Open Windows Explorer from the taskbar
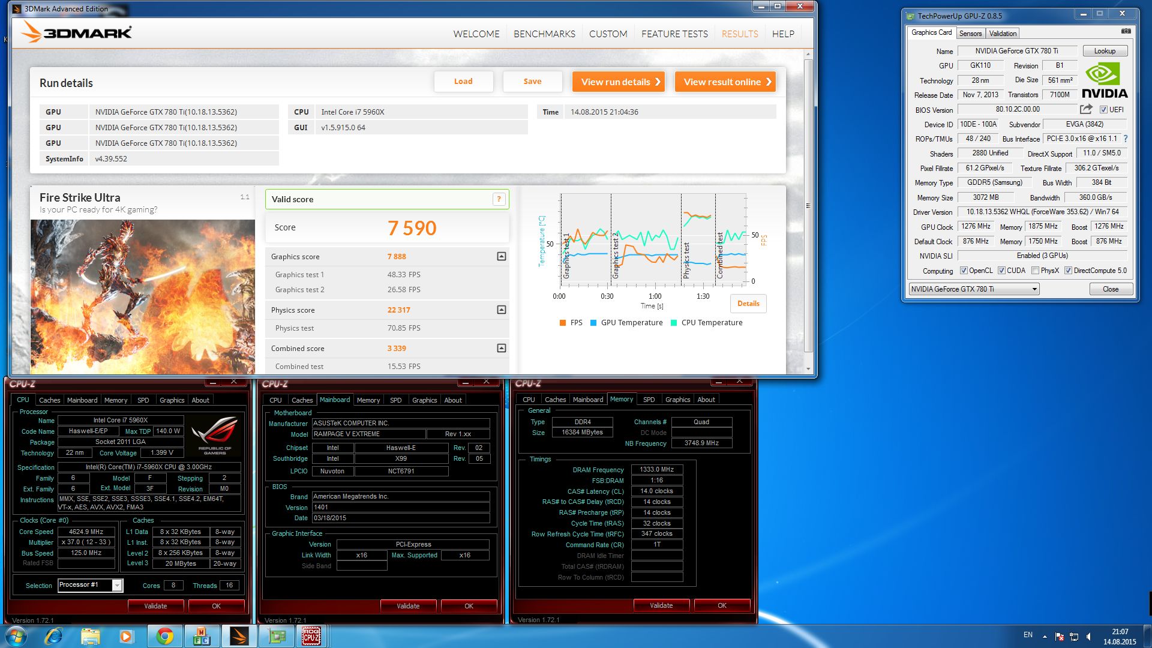The width and height of the screenshot is (1152, 648). coord(91,636)
